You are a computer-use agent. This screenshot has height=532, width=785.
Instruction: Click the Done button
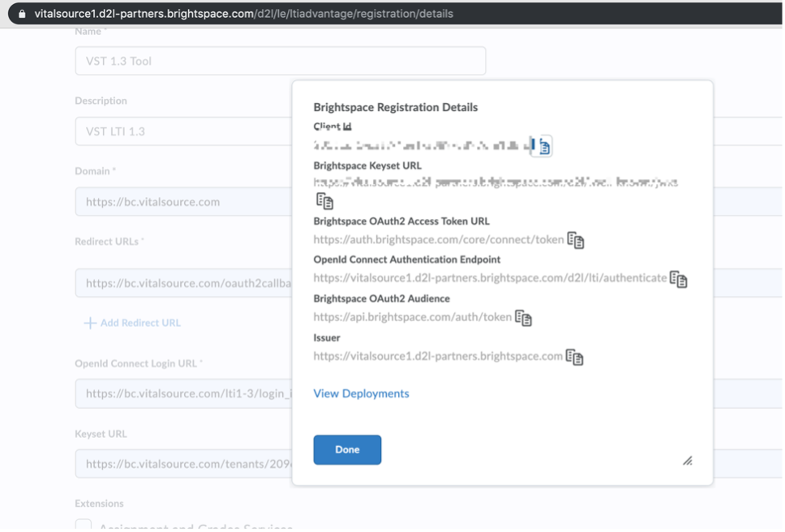coord(347,450)
